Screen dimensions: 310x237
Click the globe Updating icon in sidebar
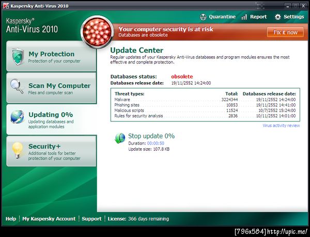click(18, 117)
